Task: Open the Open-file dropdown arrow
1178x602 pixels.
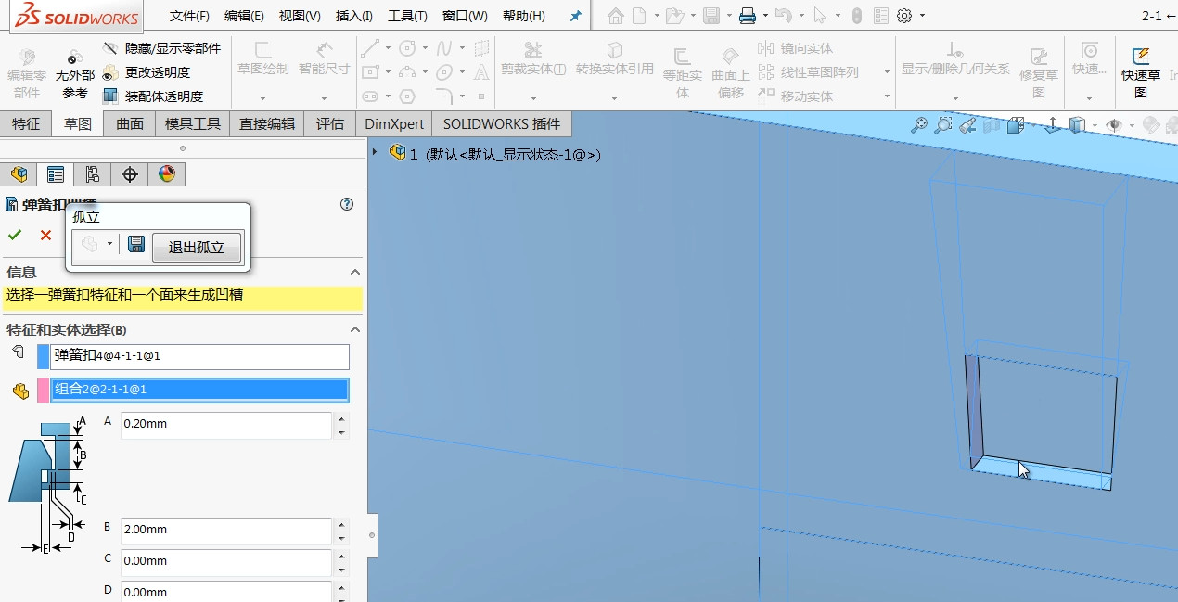Action: 692,16
